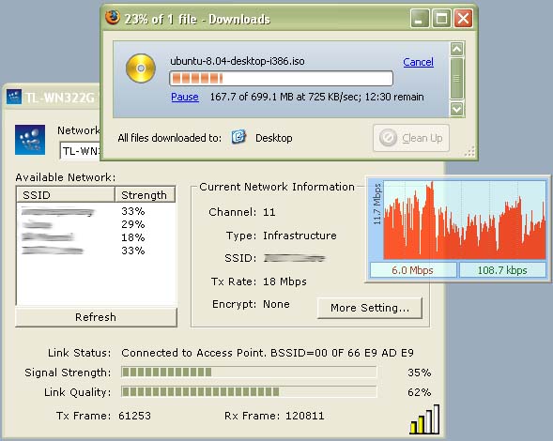Click the red bandwidth graph
The image size is (553, 441).
(465, 220)
